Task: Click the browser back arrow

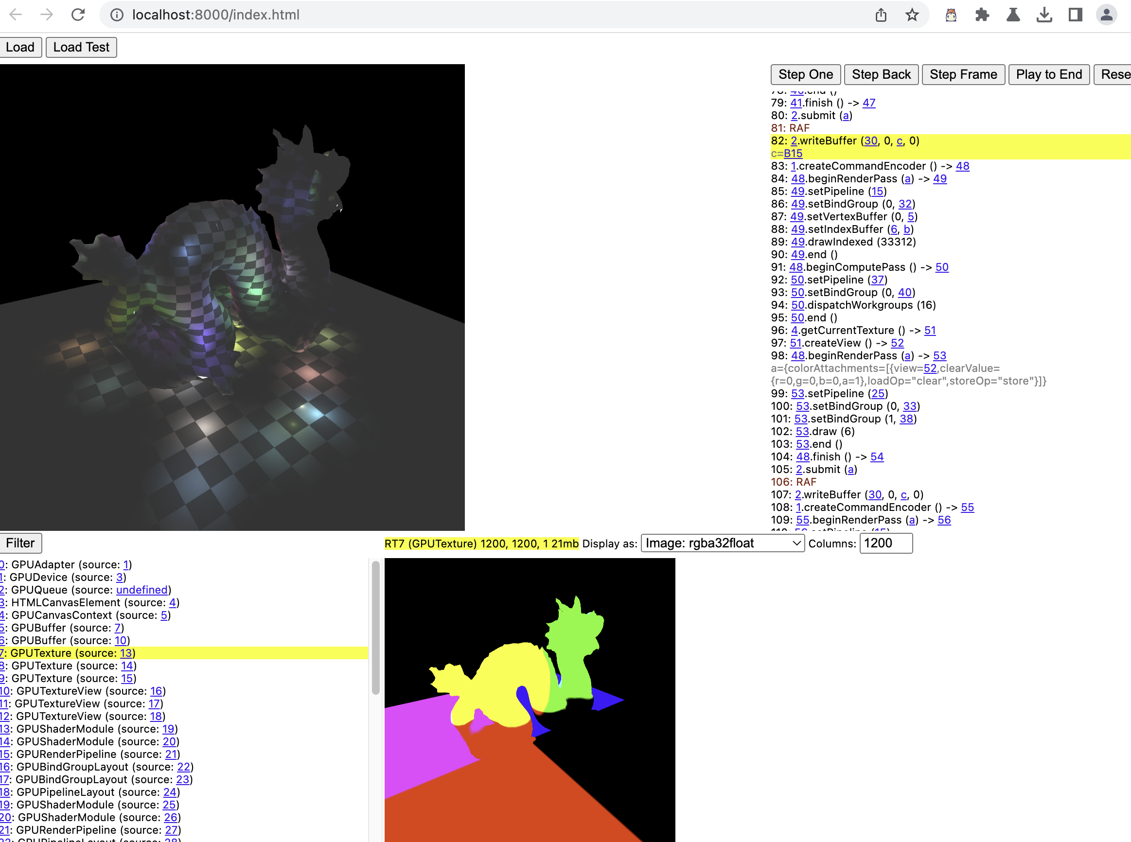Action: 16,15
